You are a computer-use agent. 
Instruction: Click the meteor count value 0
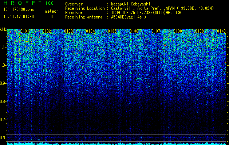pos(52,17)
